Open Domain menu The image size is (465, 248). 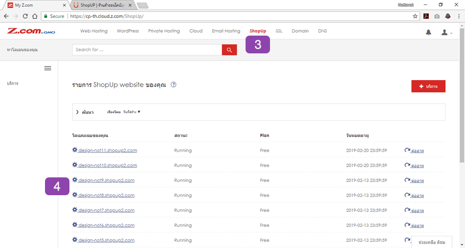pos(300,31)
